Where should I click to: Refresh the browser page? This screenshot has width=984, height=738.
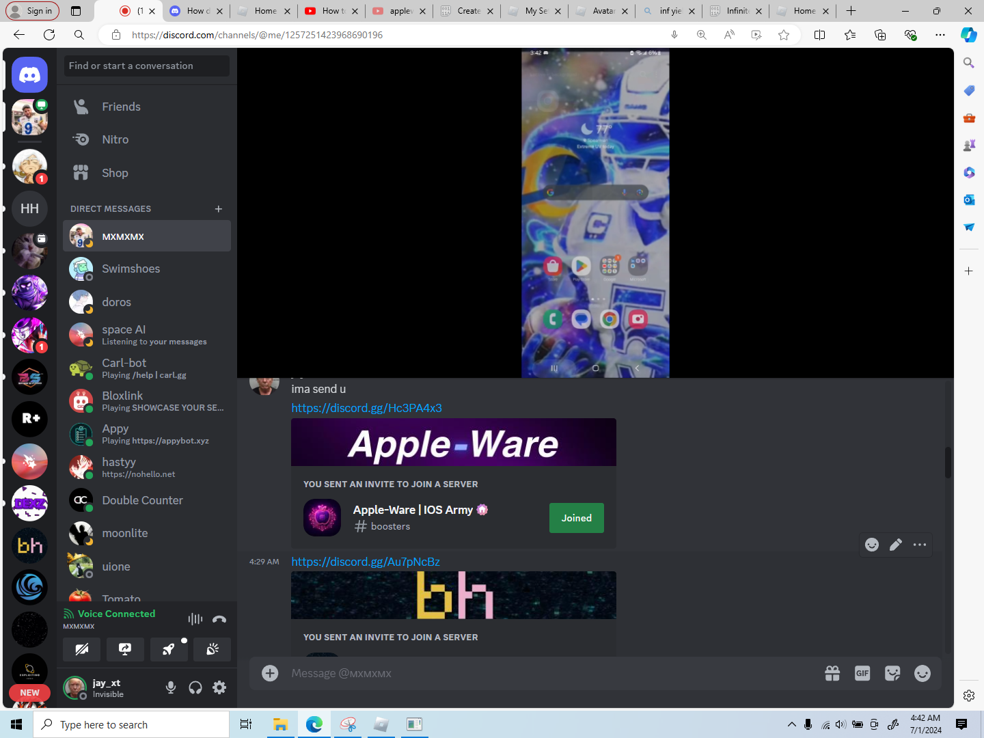pyautogui.click(x=49, y=35)
